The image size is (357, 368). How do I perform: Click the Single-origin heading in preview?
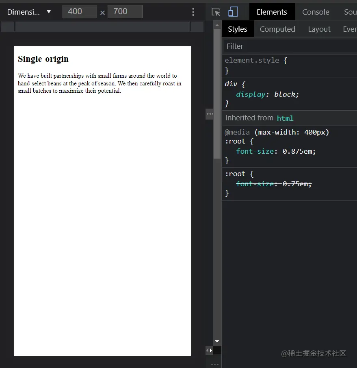[x=43, y=59]
